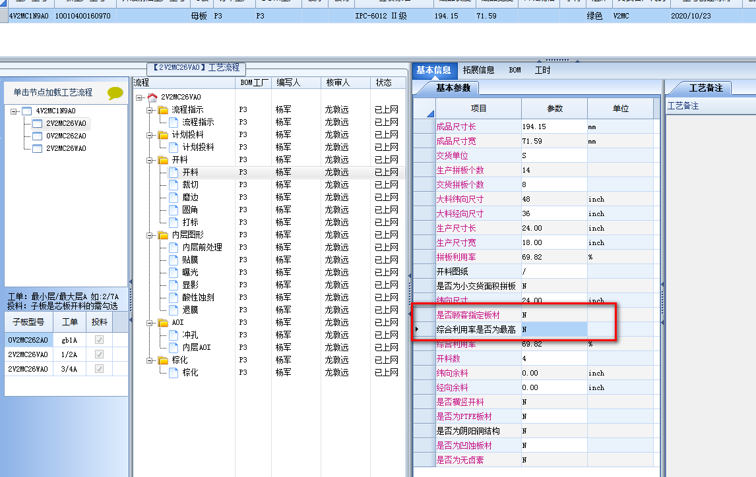Image resolution: width=756 pixels, height=477 pixels.
Task: Click date 2020/10/23 in top row
Action: click(691, 16)
